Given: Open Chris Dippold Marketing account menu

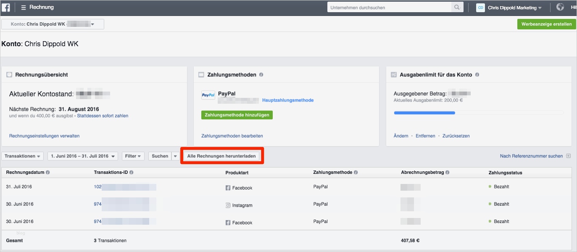Looking at the screenshot, I should tap(509, 8).
